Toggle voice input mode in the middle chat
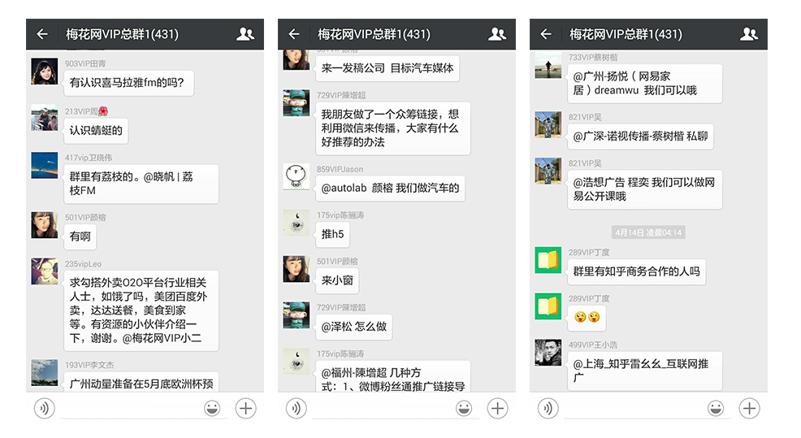Image resolution: width=801 pixels, height=438 pixels. (296, 408)
